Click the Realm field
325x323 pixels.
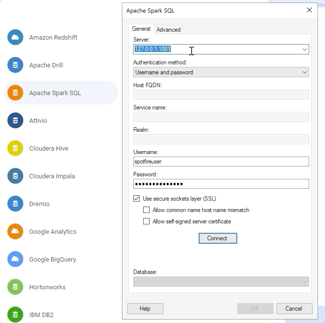221,139
